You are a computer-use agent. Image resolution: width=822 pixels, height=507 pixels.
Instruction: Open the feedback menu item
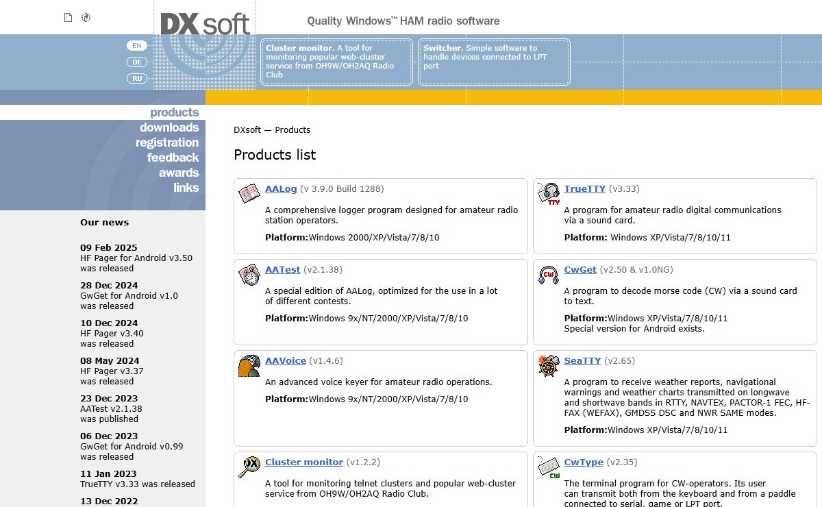tap(173, 158)
